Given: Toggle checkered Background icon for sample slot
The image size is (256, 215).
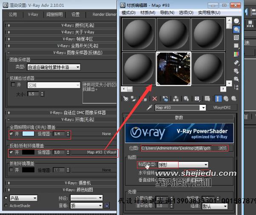Looking at the screenshot, I should tap(236, 37).
